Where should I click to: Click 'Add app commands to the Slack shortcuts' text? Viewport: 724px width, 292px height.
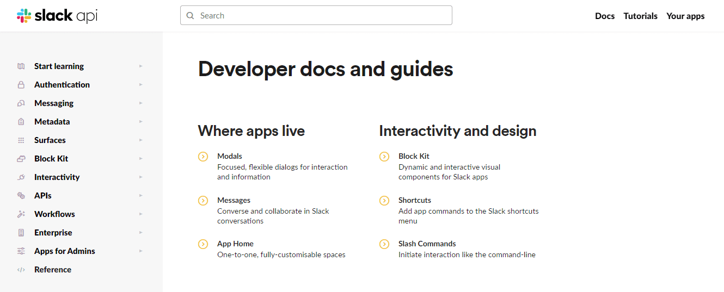point(469,211)
